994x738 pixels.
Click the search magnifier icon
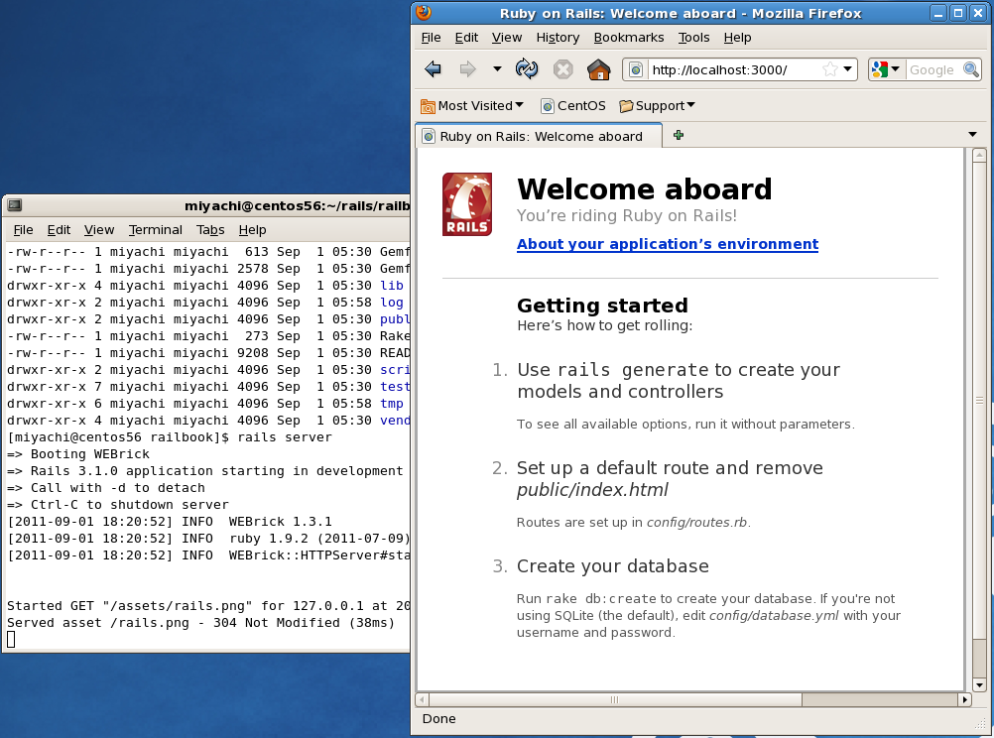click(x=970, y=69)
